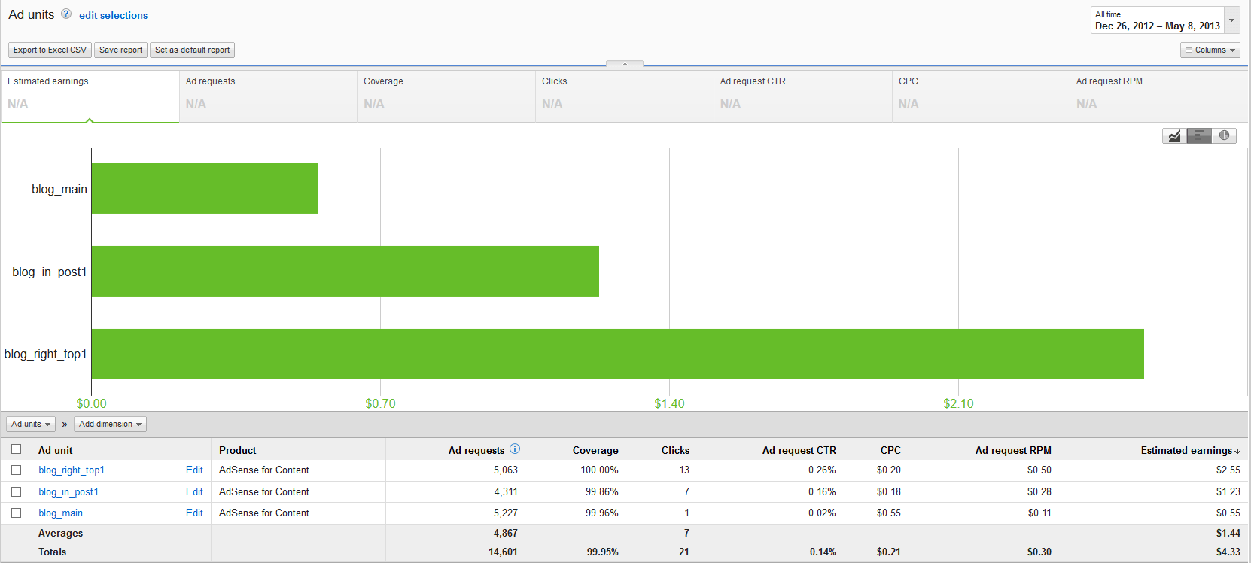The image size is (1251, 563).
Task: Click the Ad requests info icon
Action: coord(515,449)
